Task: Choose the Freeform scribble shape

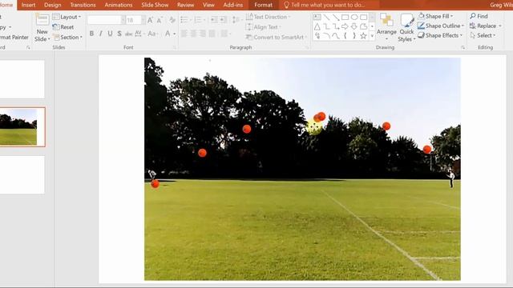Action: (x=317, y=36)
